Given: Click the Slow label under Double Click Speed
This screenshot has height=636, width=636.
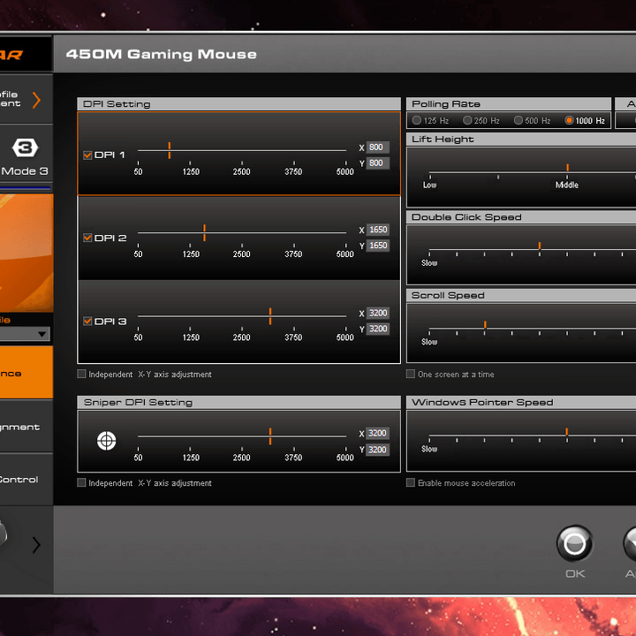Looking at the screenshot, I should coord(429,263).
